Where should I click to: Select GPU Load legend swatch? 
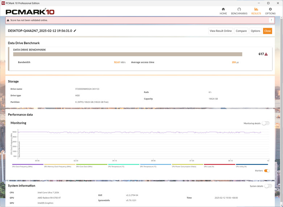(x=220, y=165)
